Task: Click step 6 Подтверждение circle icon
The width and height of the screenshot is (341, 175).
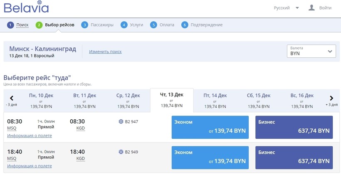Action: 185,25
